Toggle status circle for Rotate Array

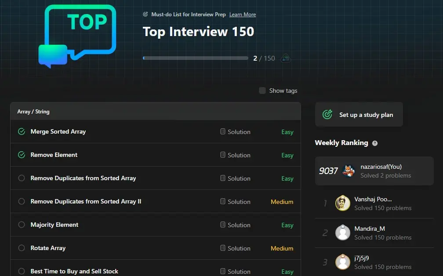click(22, 248)
